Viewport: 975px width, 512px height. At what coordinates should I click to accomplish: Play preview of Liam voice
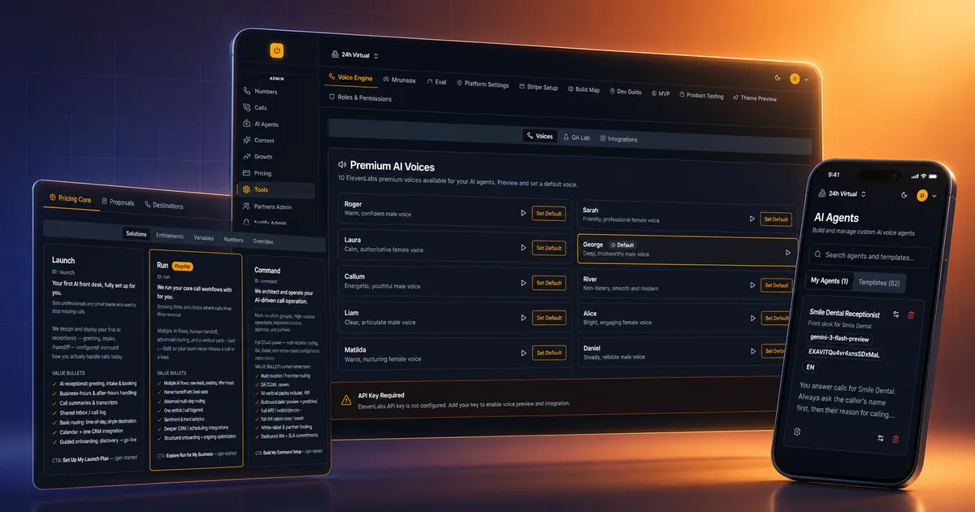tap(523, 318)
